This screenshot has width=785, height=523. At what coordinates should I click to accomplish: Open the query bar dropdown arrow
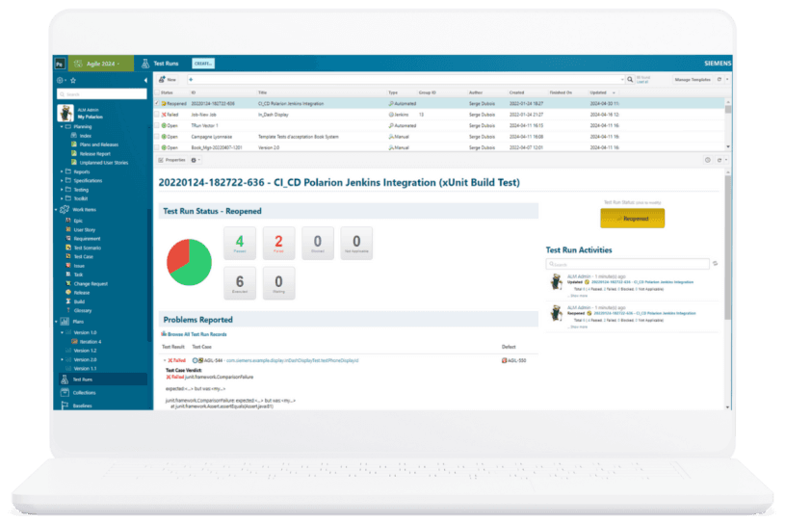[x=622, y=80]
